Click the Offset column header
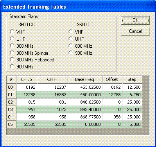This screenshot has width=156, height=147. (x=112, y=79)
